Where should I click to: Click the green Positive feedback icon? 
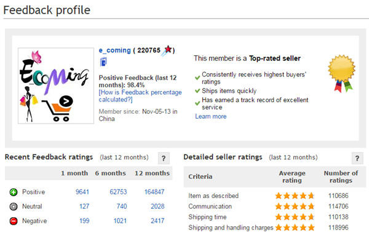[x=14, y=192]
